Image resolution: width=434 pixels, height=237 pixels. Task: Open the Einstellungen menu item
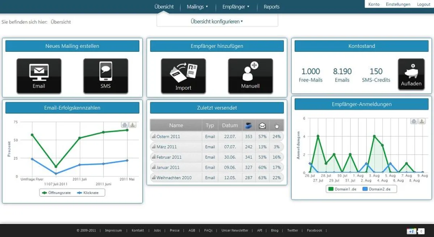[x=398, y=4]
